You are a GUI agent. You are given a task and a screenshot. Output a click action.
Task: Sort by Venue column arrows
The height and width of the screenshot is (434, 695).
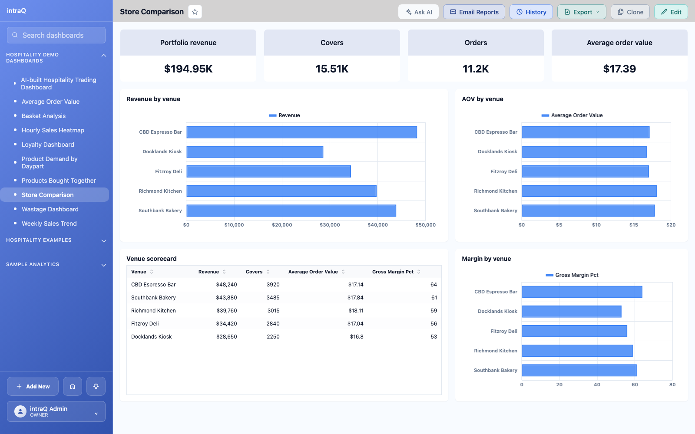(152, 272)
